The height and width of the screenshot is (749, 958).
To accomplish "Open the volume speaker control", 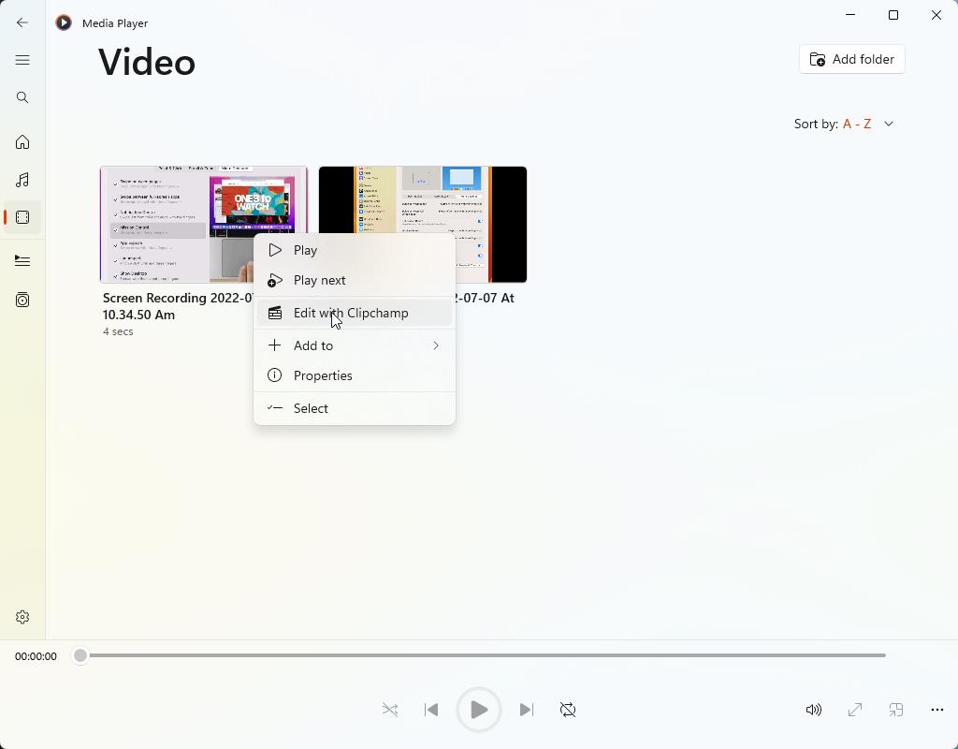I will (813, 710).
